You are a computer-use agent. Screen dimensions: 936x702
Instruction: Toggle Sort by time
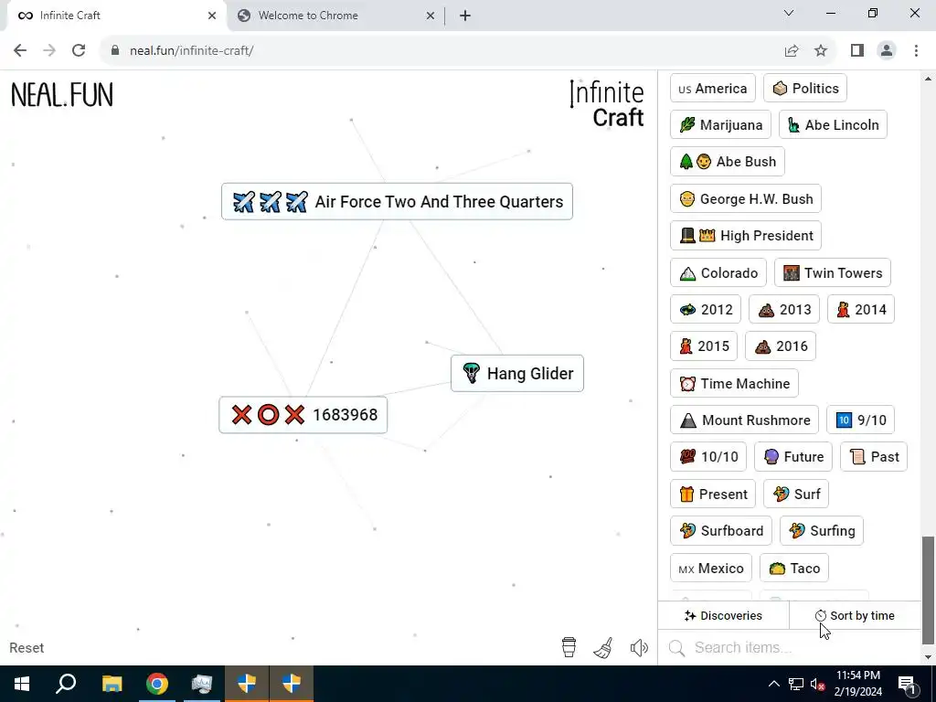click(x=855, y=615)
